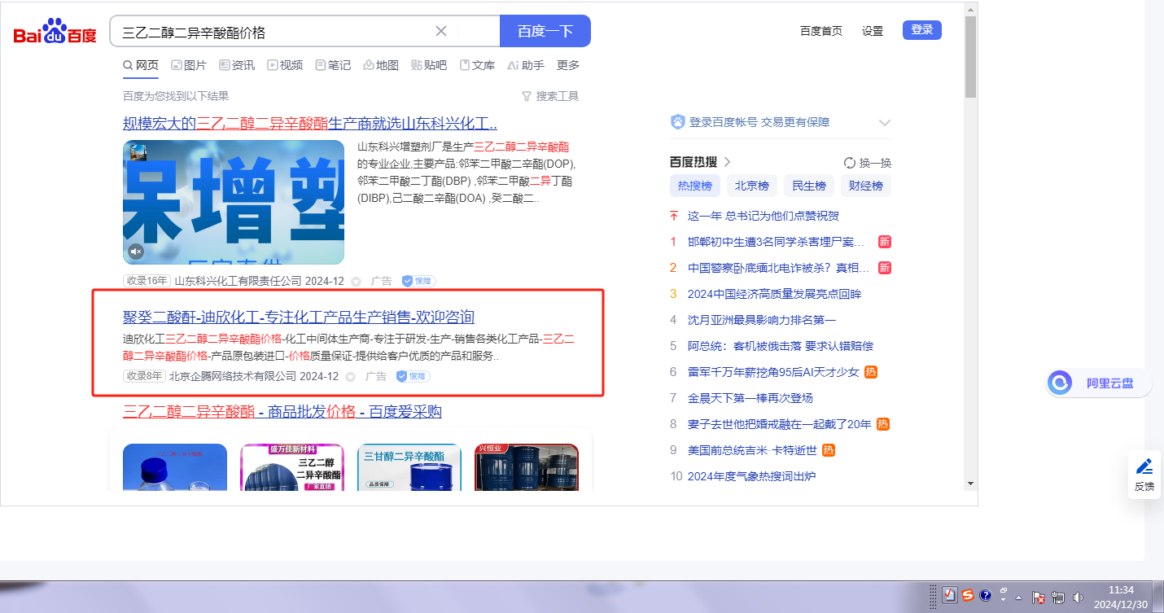Open the 设置 settings link
Viewport: 1164px width, 613px height.
coord(873,31)
